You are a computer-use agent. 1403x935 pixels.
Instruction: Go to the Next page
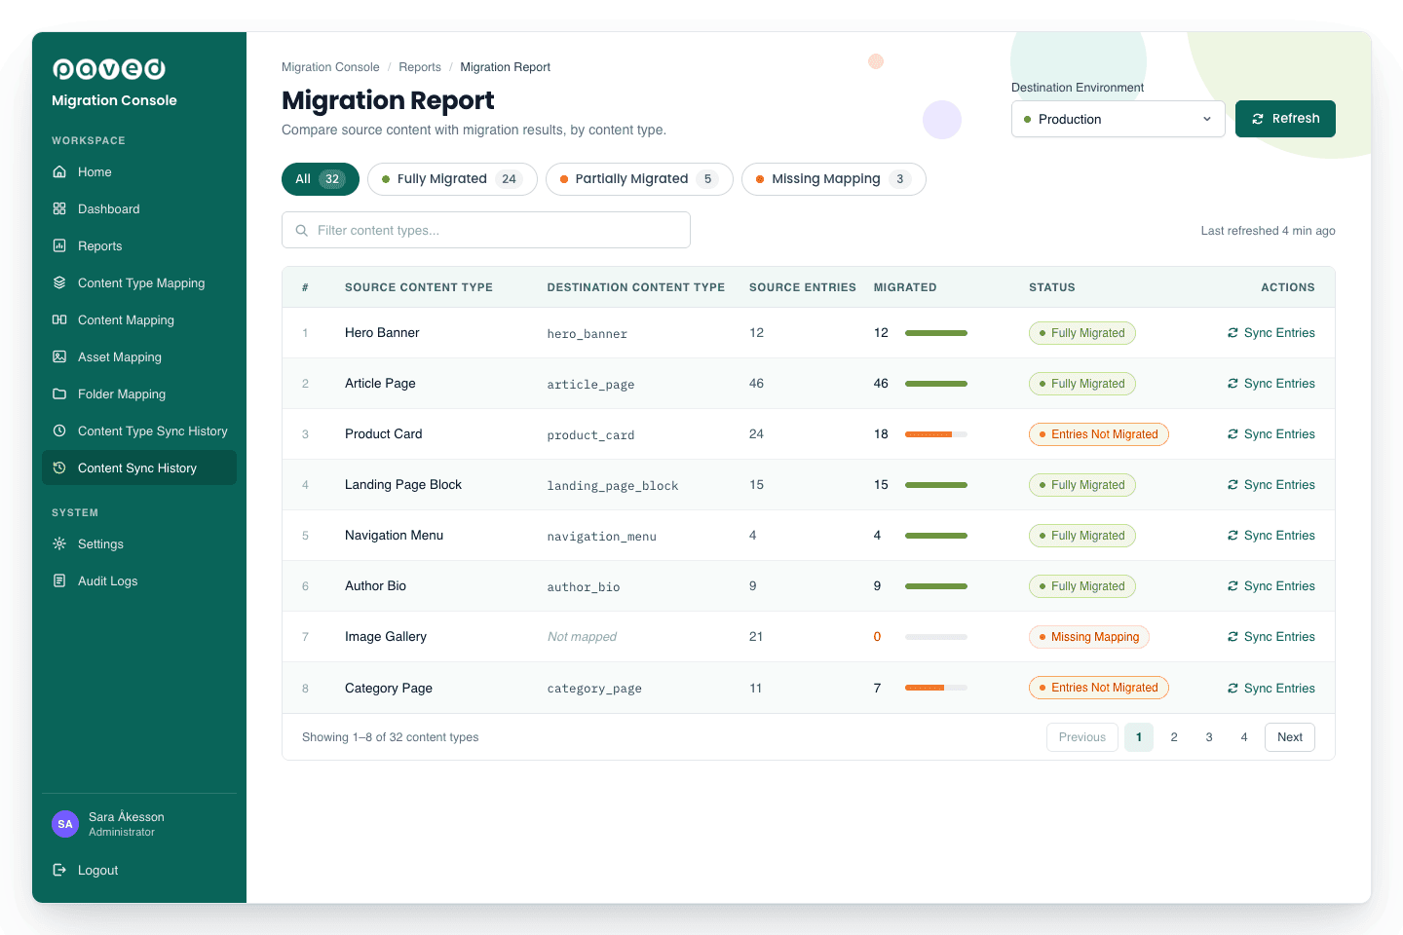point(1290,737)
